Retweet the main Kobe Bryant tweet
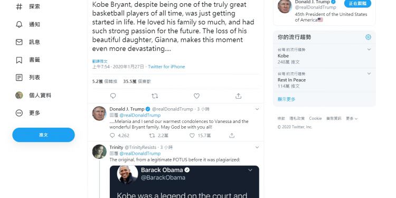 click(x=155, y=96)
